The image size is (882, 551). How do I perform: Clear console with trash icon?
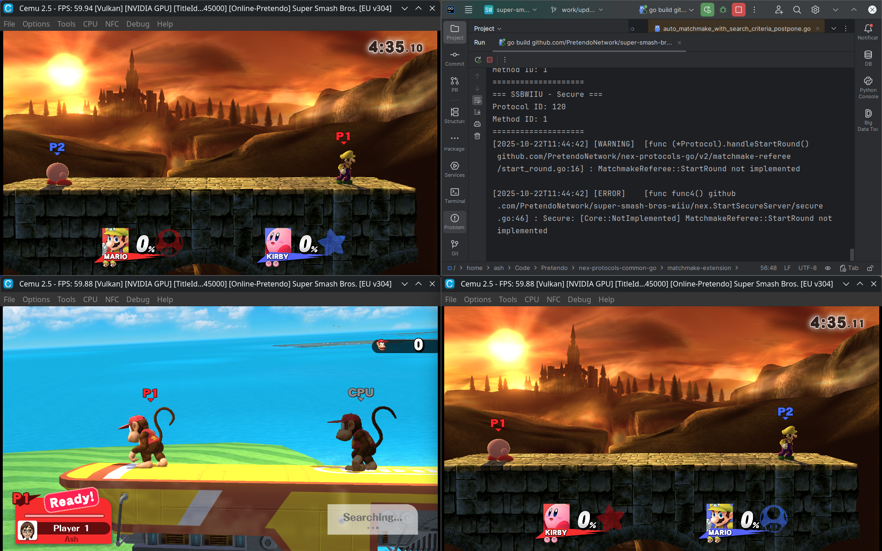point(477,136)
